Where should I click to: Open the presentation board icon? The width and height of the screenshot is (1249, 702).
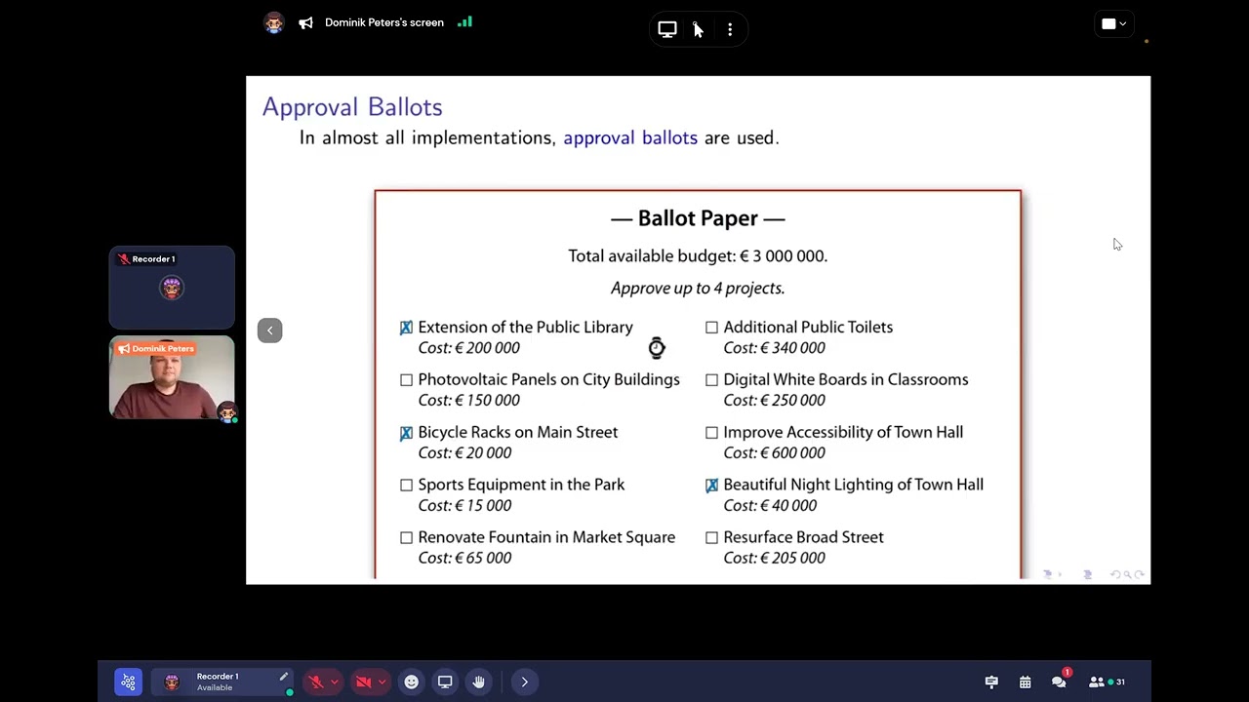click(x=991, y=682)
